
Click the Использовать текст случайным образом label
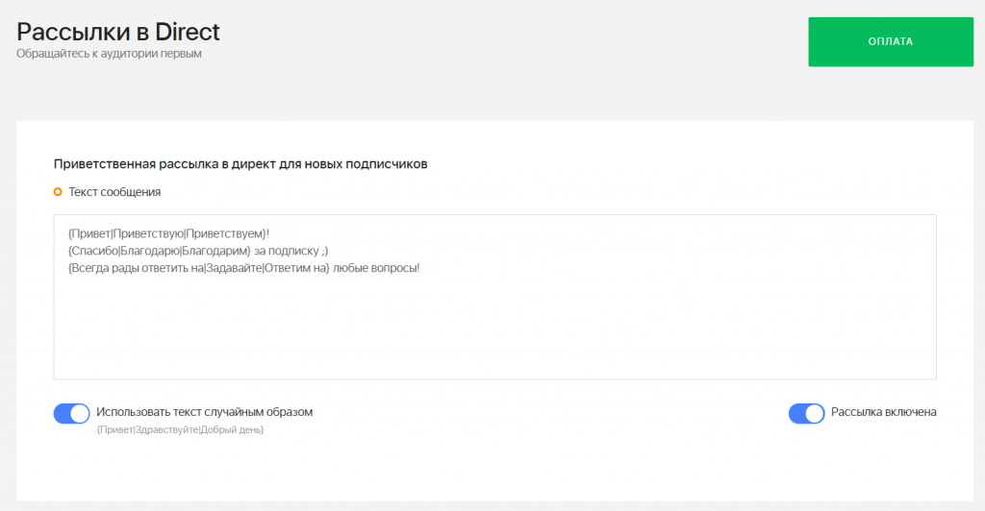[204, 412]
